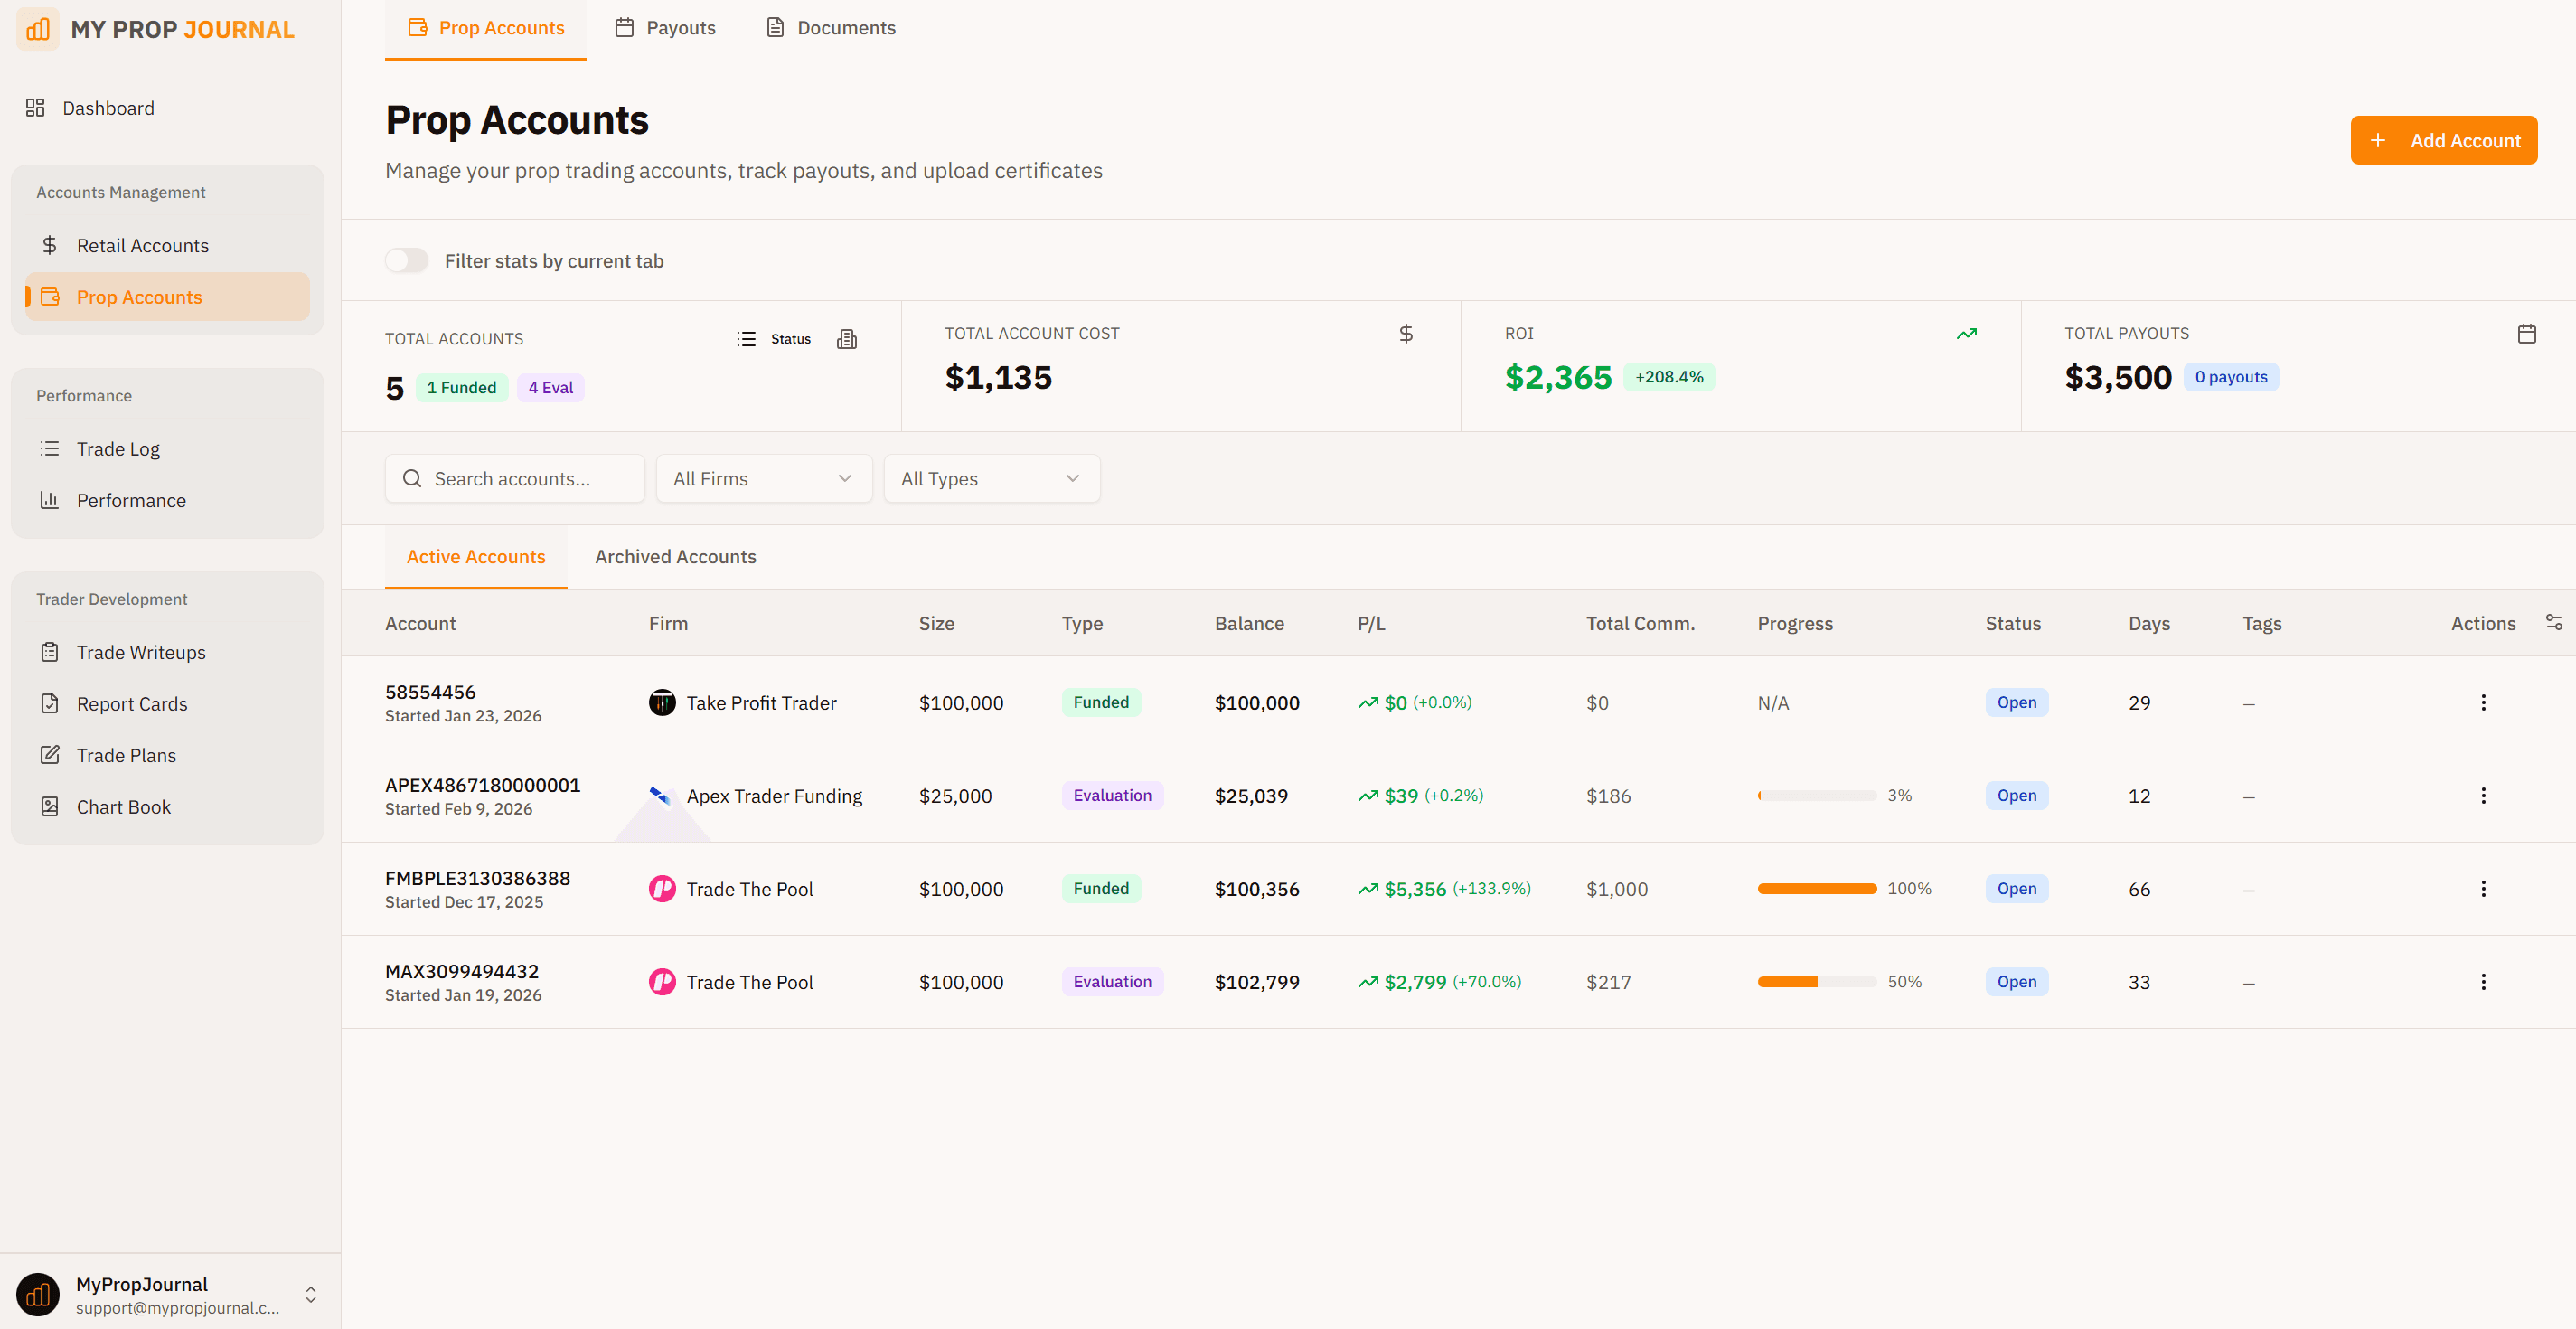Screen dimensions: 2576x1329
Task: Click the Progress column header
Action: pos(1795,624)
